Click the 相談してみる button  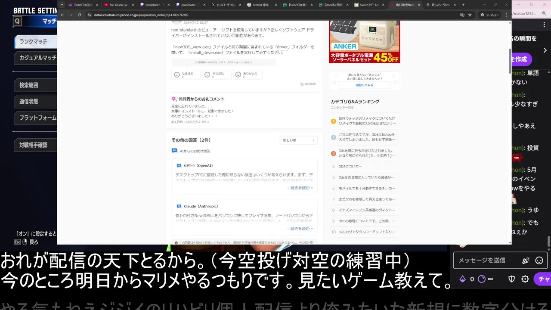(365, 85)
